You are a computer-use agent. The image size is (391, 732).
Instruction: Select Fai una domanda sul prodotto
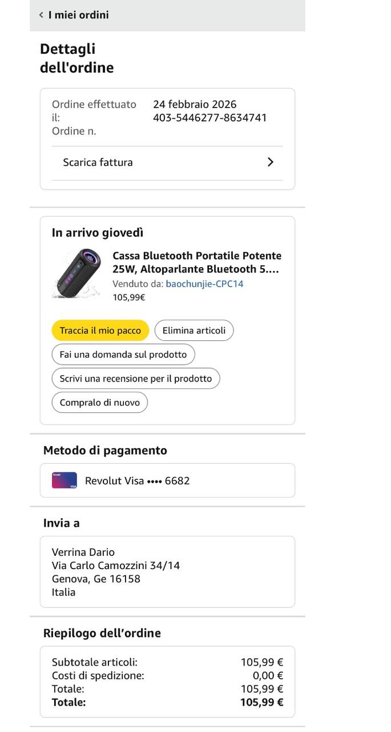coord(123,355)
